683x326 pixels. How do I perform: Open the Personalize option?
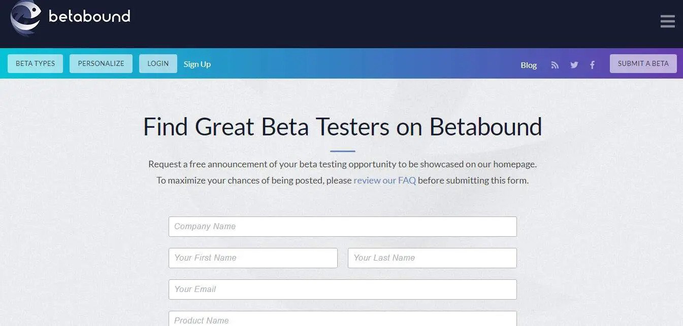[101, 64]
